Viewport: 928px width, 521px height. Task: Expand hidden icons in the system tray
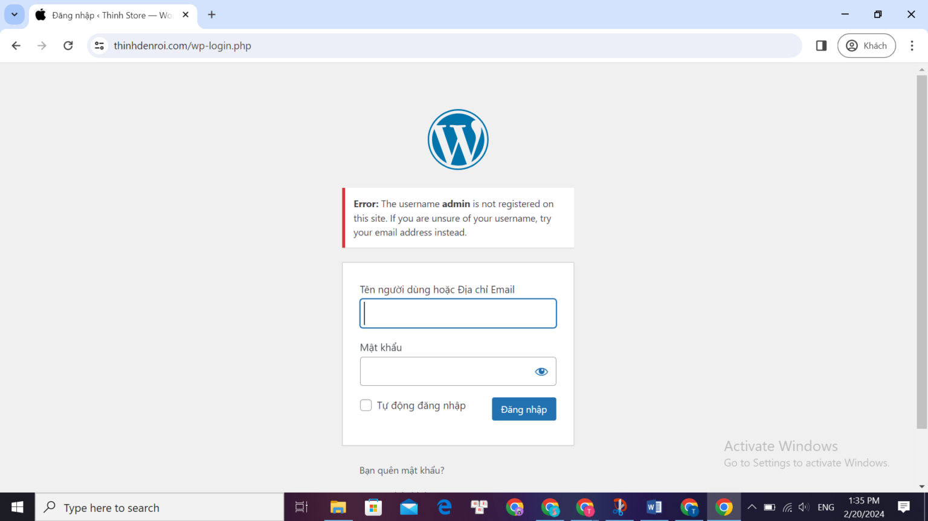(x=751, y=507)
